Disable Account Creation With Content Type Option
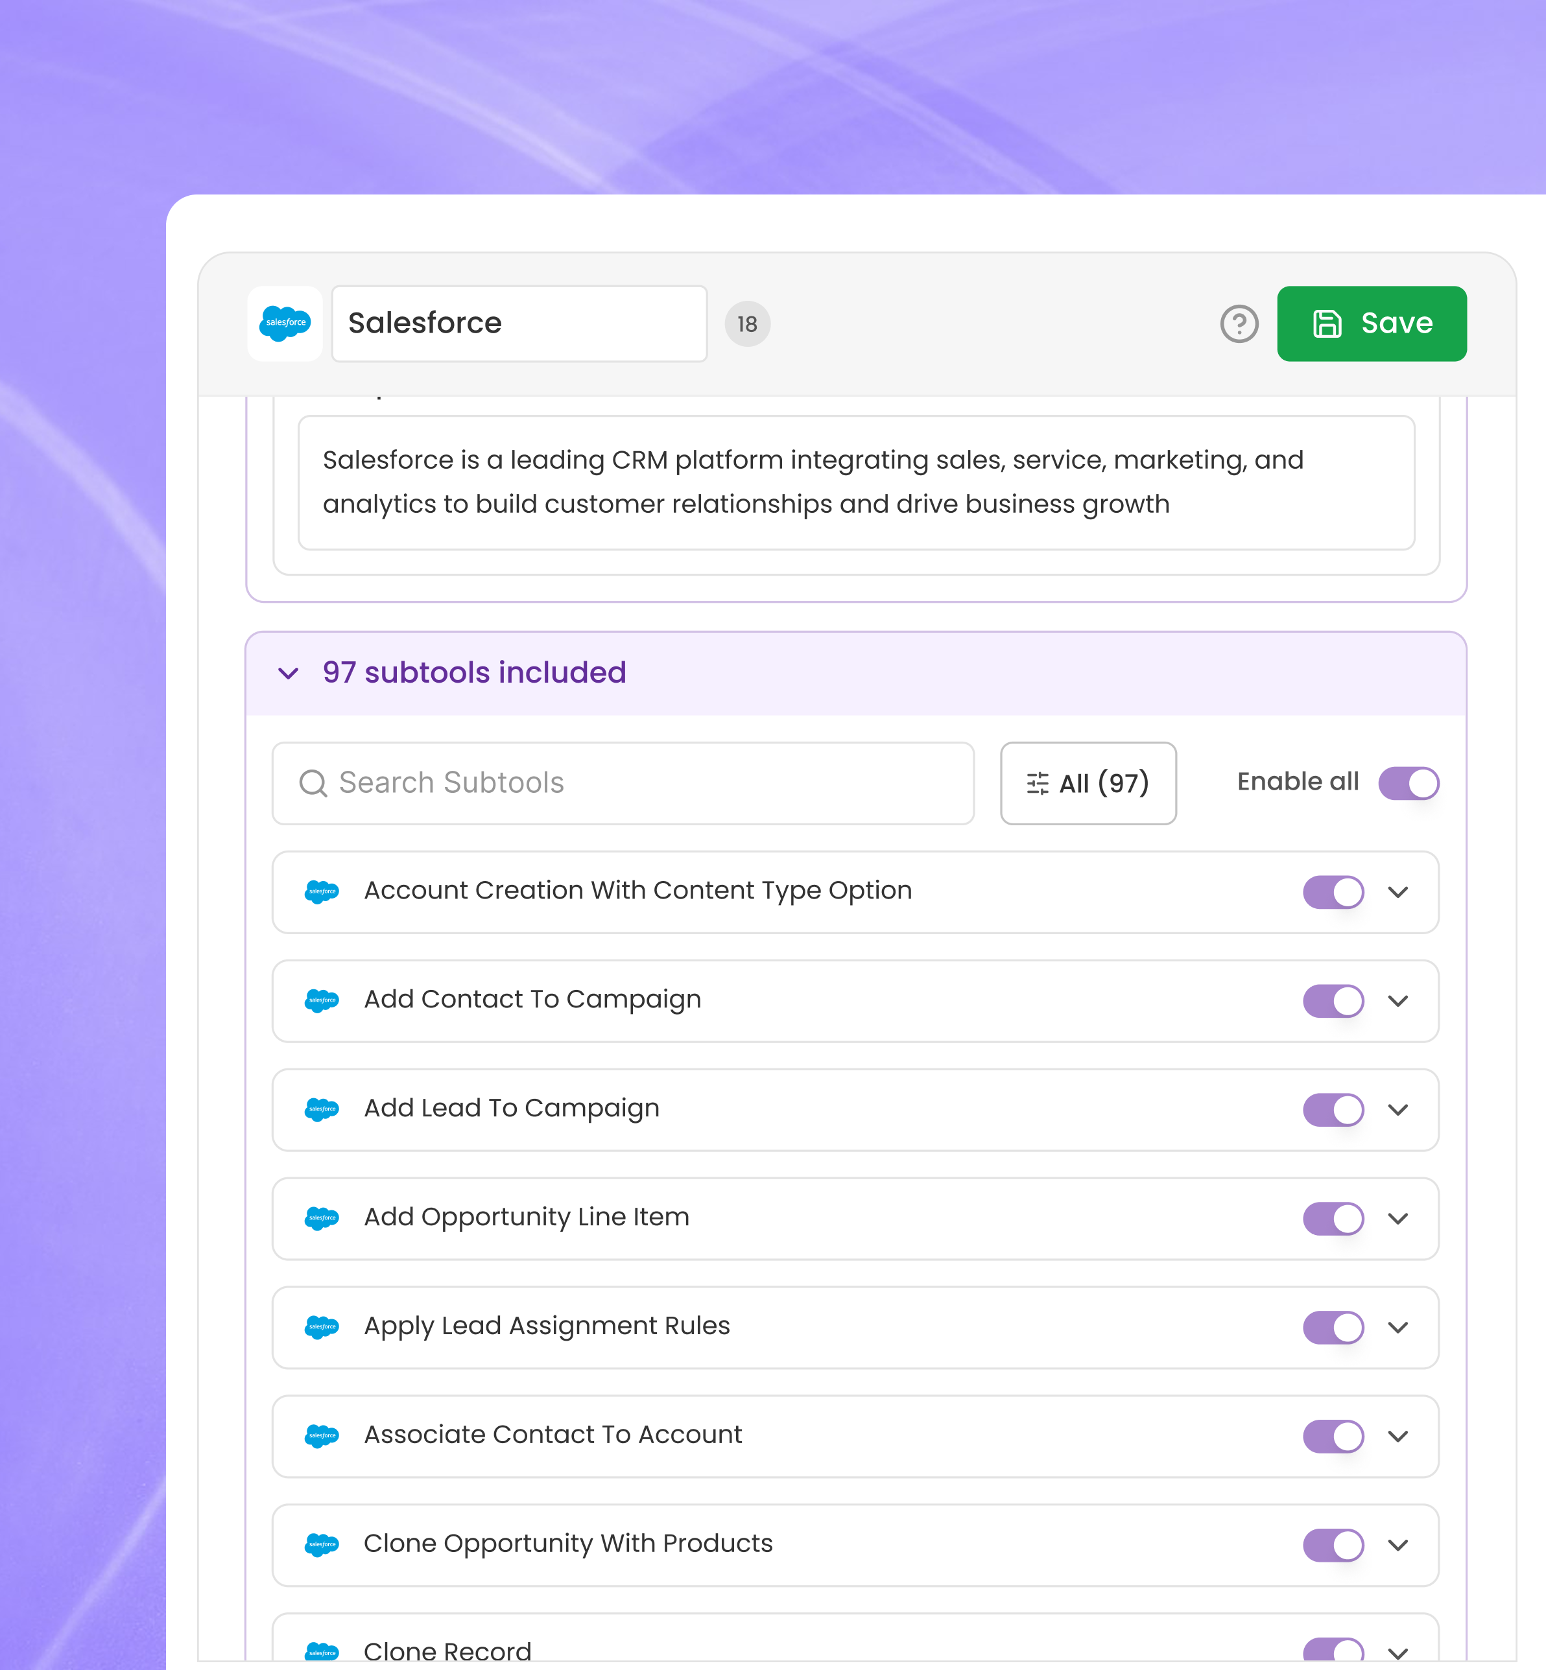1546x1670 pixels. point(1333,891)
